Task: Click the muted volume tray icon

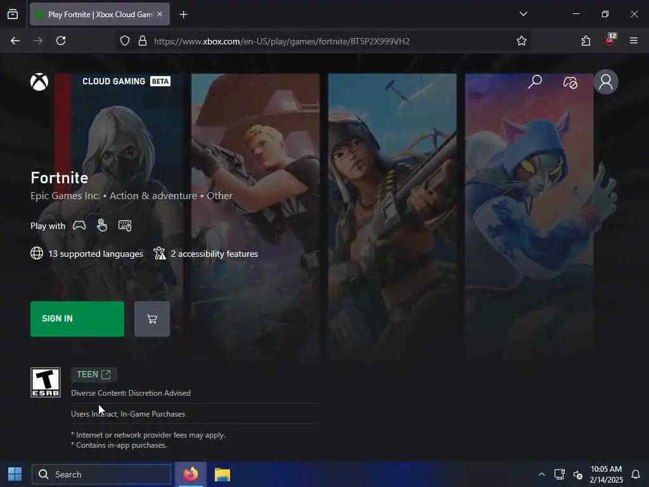Action: [x=578, y=474]
